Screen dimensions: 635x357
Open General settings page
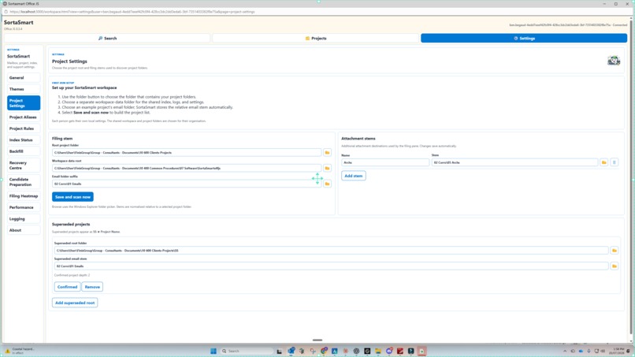(x=24, y=78)
